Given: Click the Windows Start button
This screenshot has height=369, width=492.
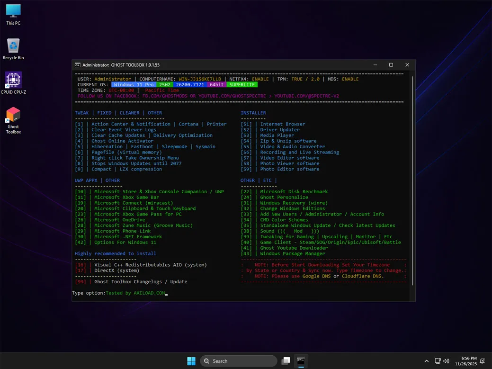Looking at the screenshot, I should pyautogui.click(x=191, y=360).
